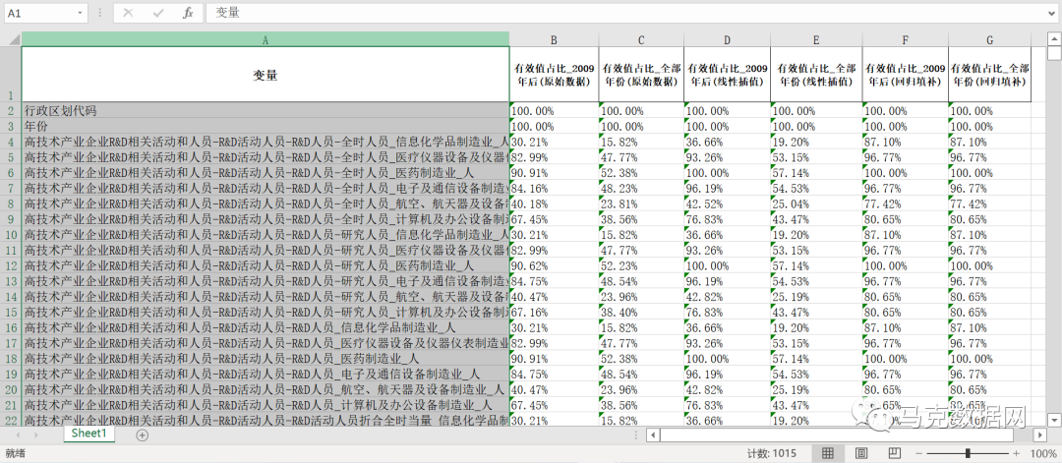Click cell D7 showing 96.19%
The image size is (1062, 463).
coord(728,188)
